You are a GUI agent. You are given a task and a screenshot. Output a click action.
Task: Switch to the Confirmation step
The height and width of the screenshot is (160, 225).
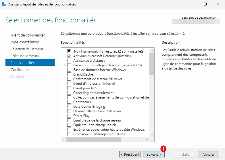coord(21,70)
